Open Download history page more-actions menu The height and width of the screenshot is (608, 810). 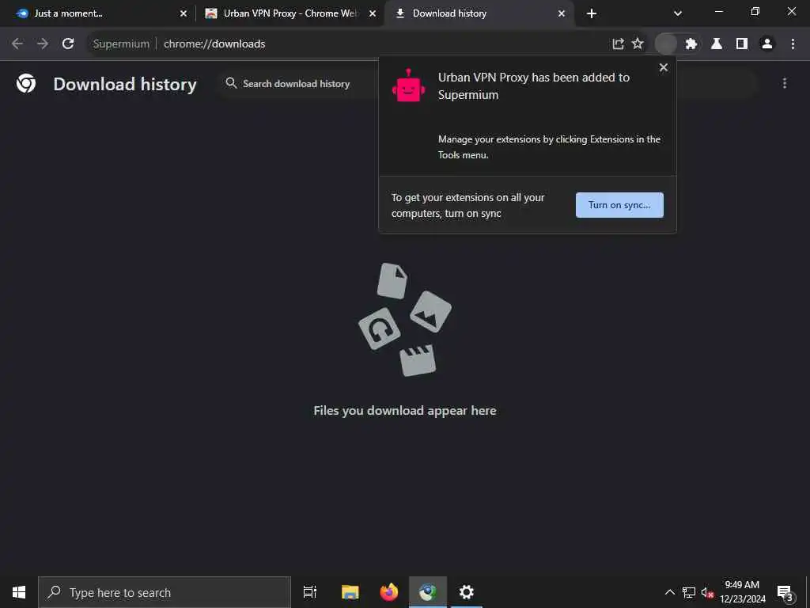click(785, 83)
